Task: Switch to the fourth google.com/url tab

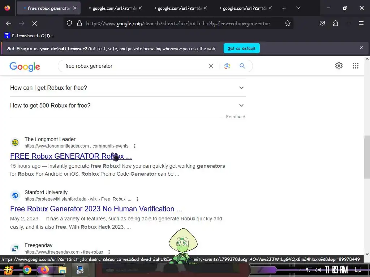Action: [x=245, y=8]
